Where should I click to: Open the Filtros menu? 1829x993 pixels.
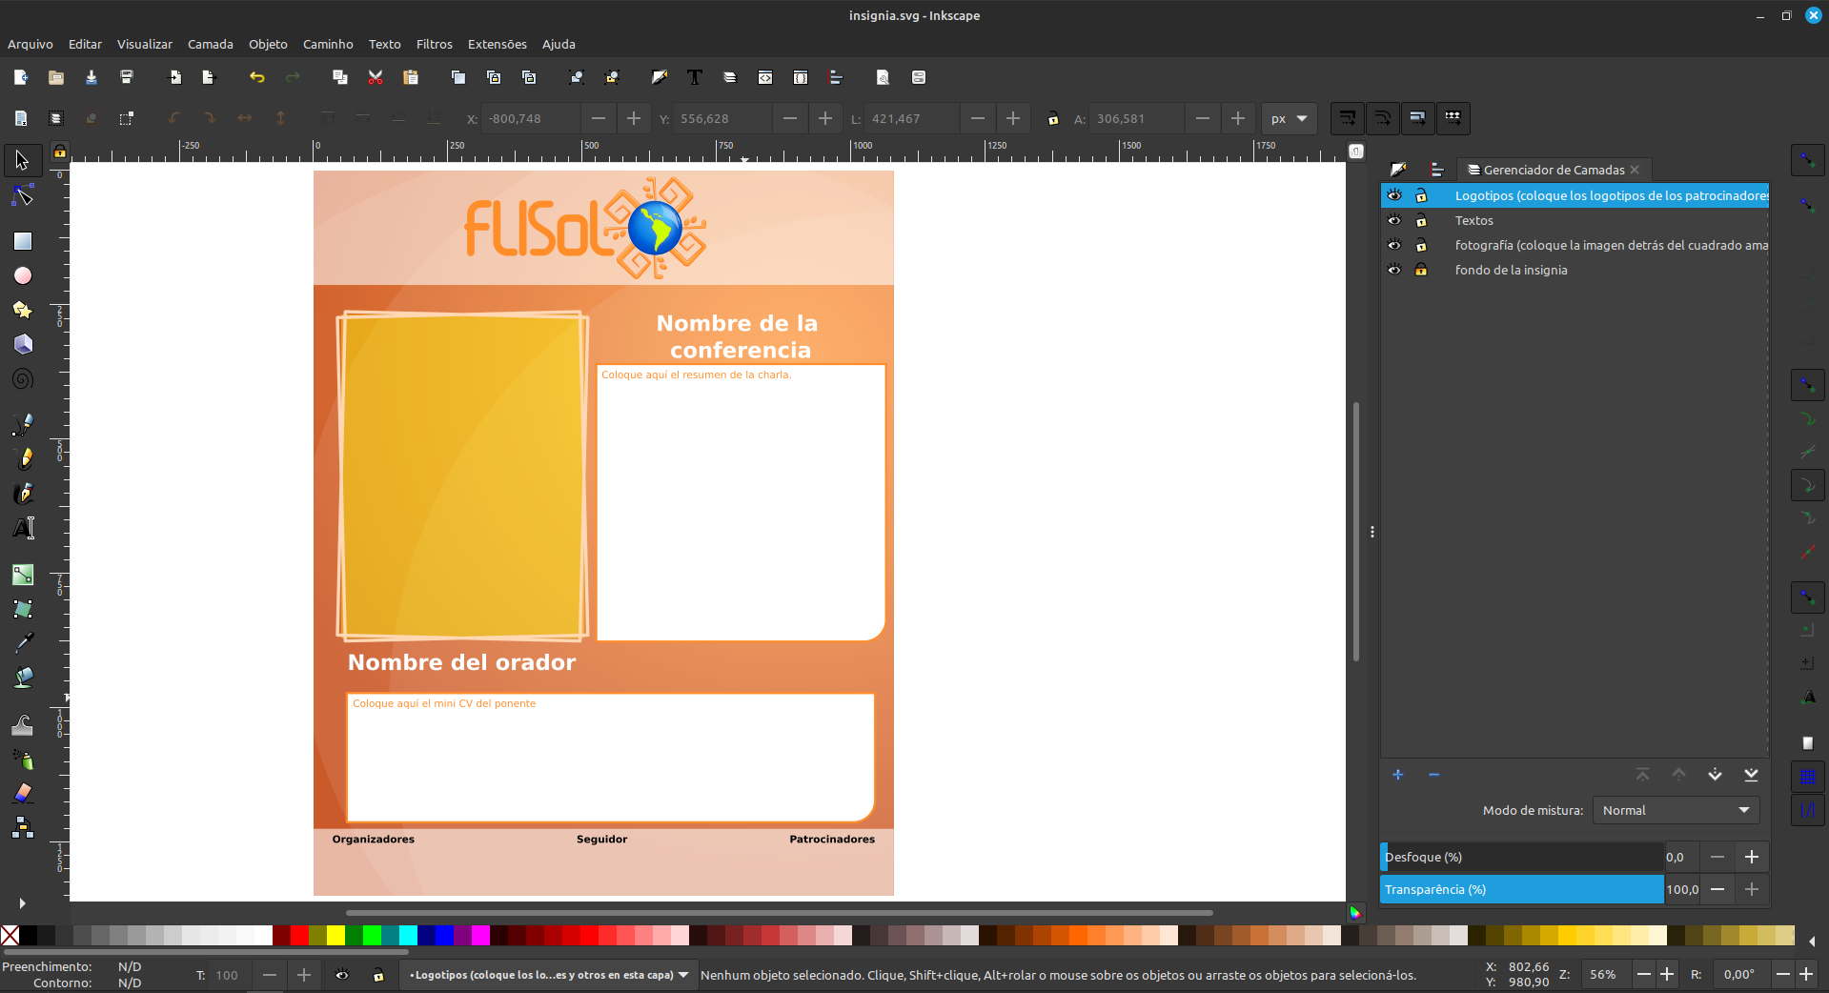434,44
